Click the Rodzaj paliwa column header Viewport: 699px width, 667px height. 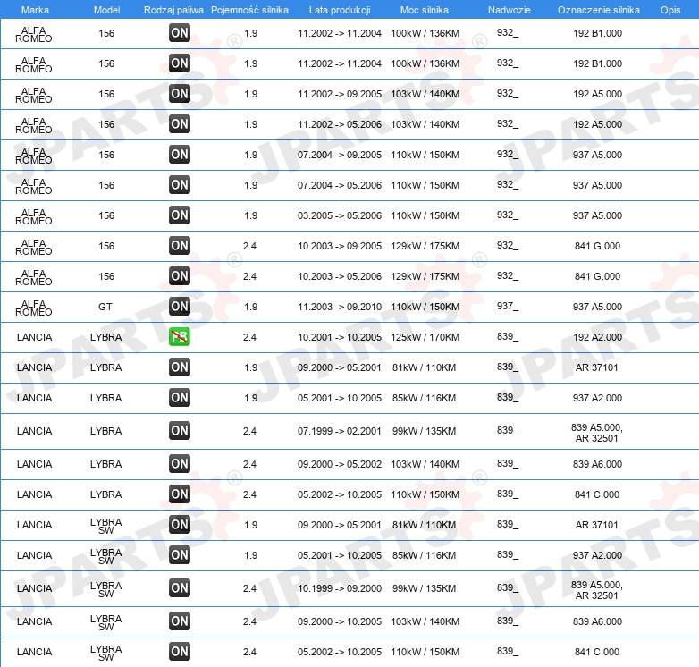pos(173,9)
